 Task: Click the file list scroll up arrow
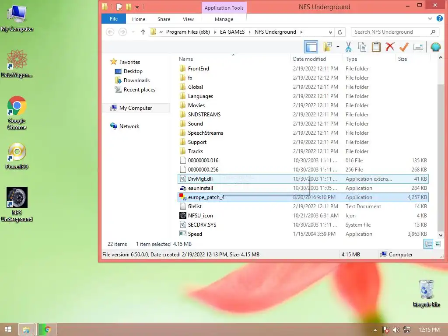tap(441, 58)
